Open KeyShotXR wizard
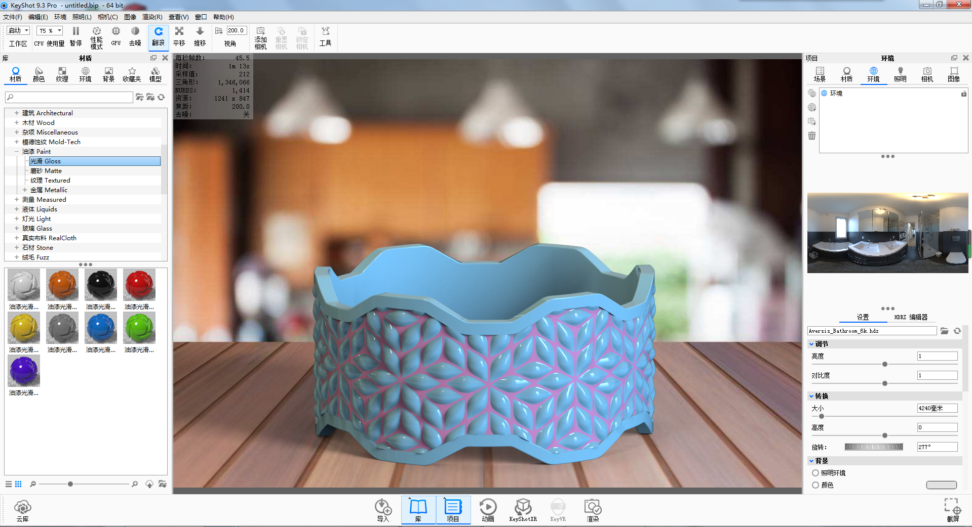This screenshot has height=527, width=972. point(523,510)
